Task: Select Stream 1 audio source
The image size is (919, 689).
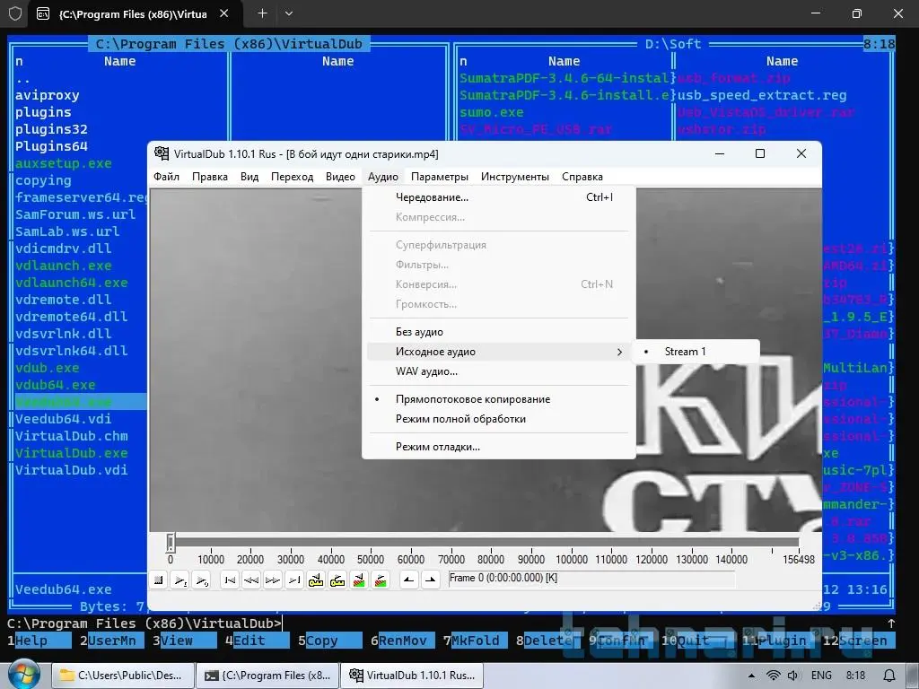Action: pos(685,352)
